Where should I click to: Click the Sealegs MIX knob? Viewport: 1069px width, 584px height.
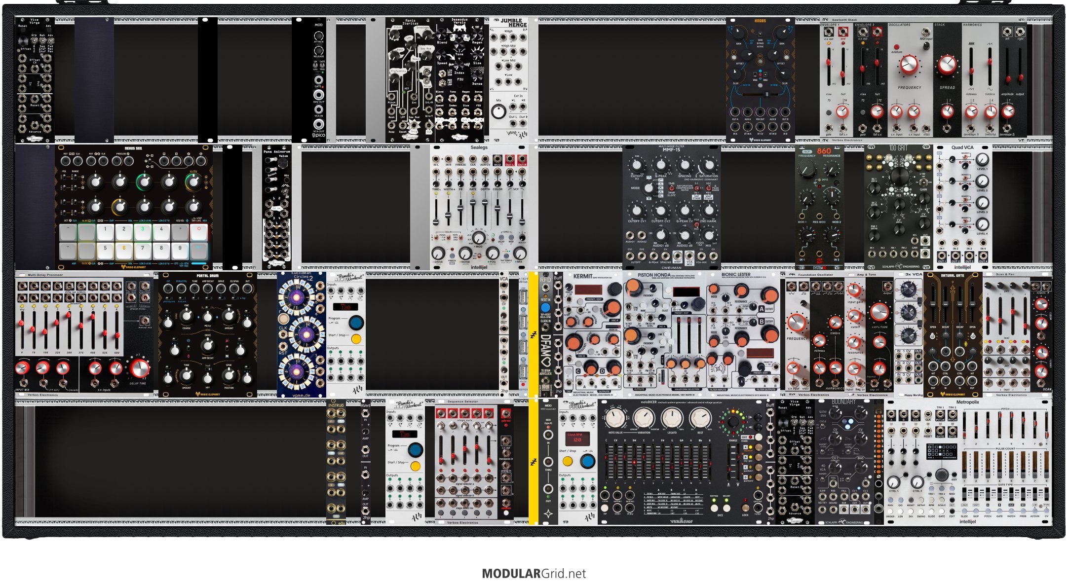(519, 253)
